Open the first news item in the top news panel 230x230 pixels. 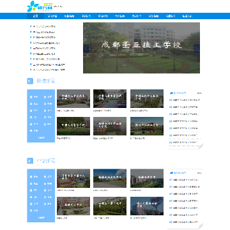tap(185, 100)
